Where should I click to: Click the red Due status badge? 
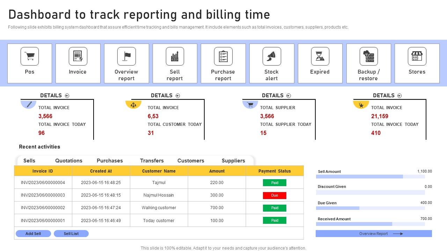click(274, 195)
